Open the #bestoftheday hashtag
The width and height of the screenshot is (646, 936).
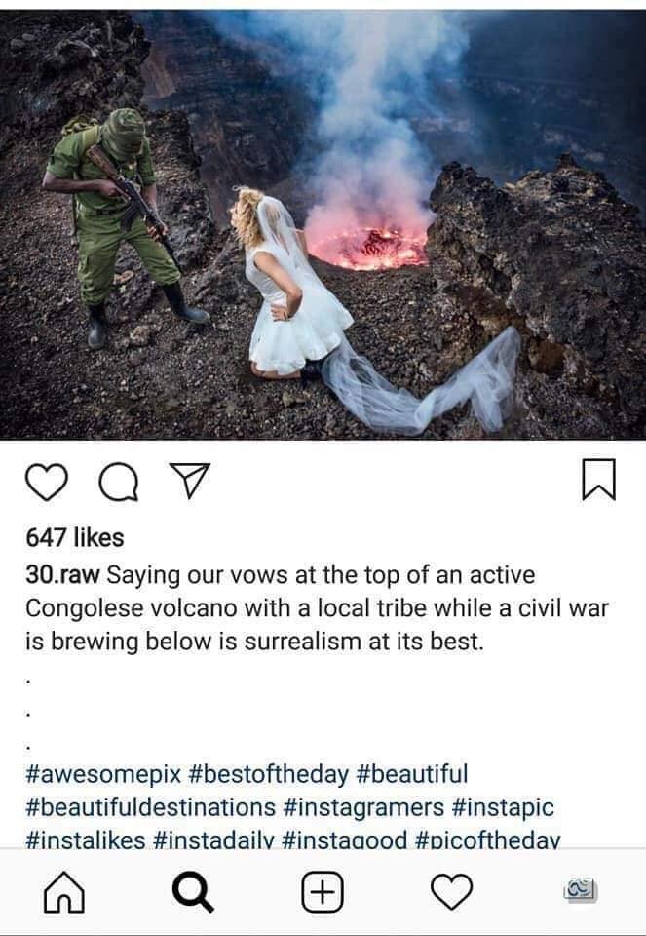point(268,774)
